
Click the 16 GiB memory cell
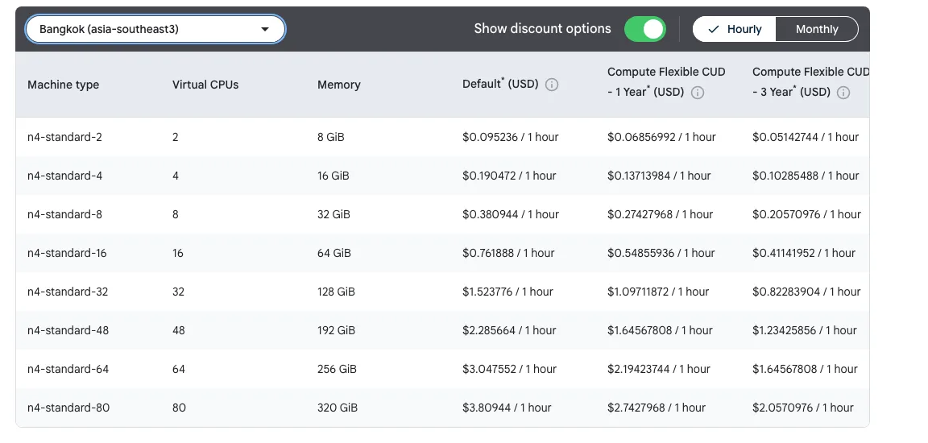click(x=333, y=176)
